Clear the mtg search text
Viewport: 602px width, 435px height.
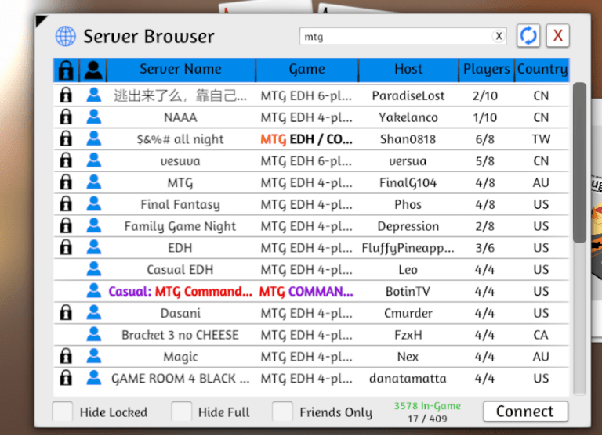[x=499, y=37]
